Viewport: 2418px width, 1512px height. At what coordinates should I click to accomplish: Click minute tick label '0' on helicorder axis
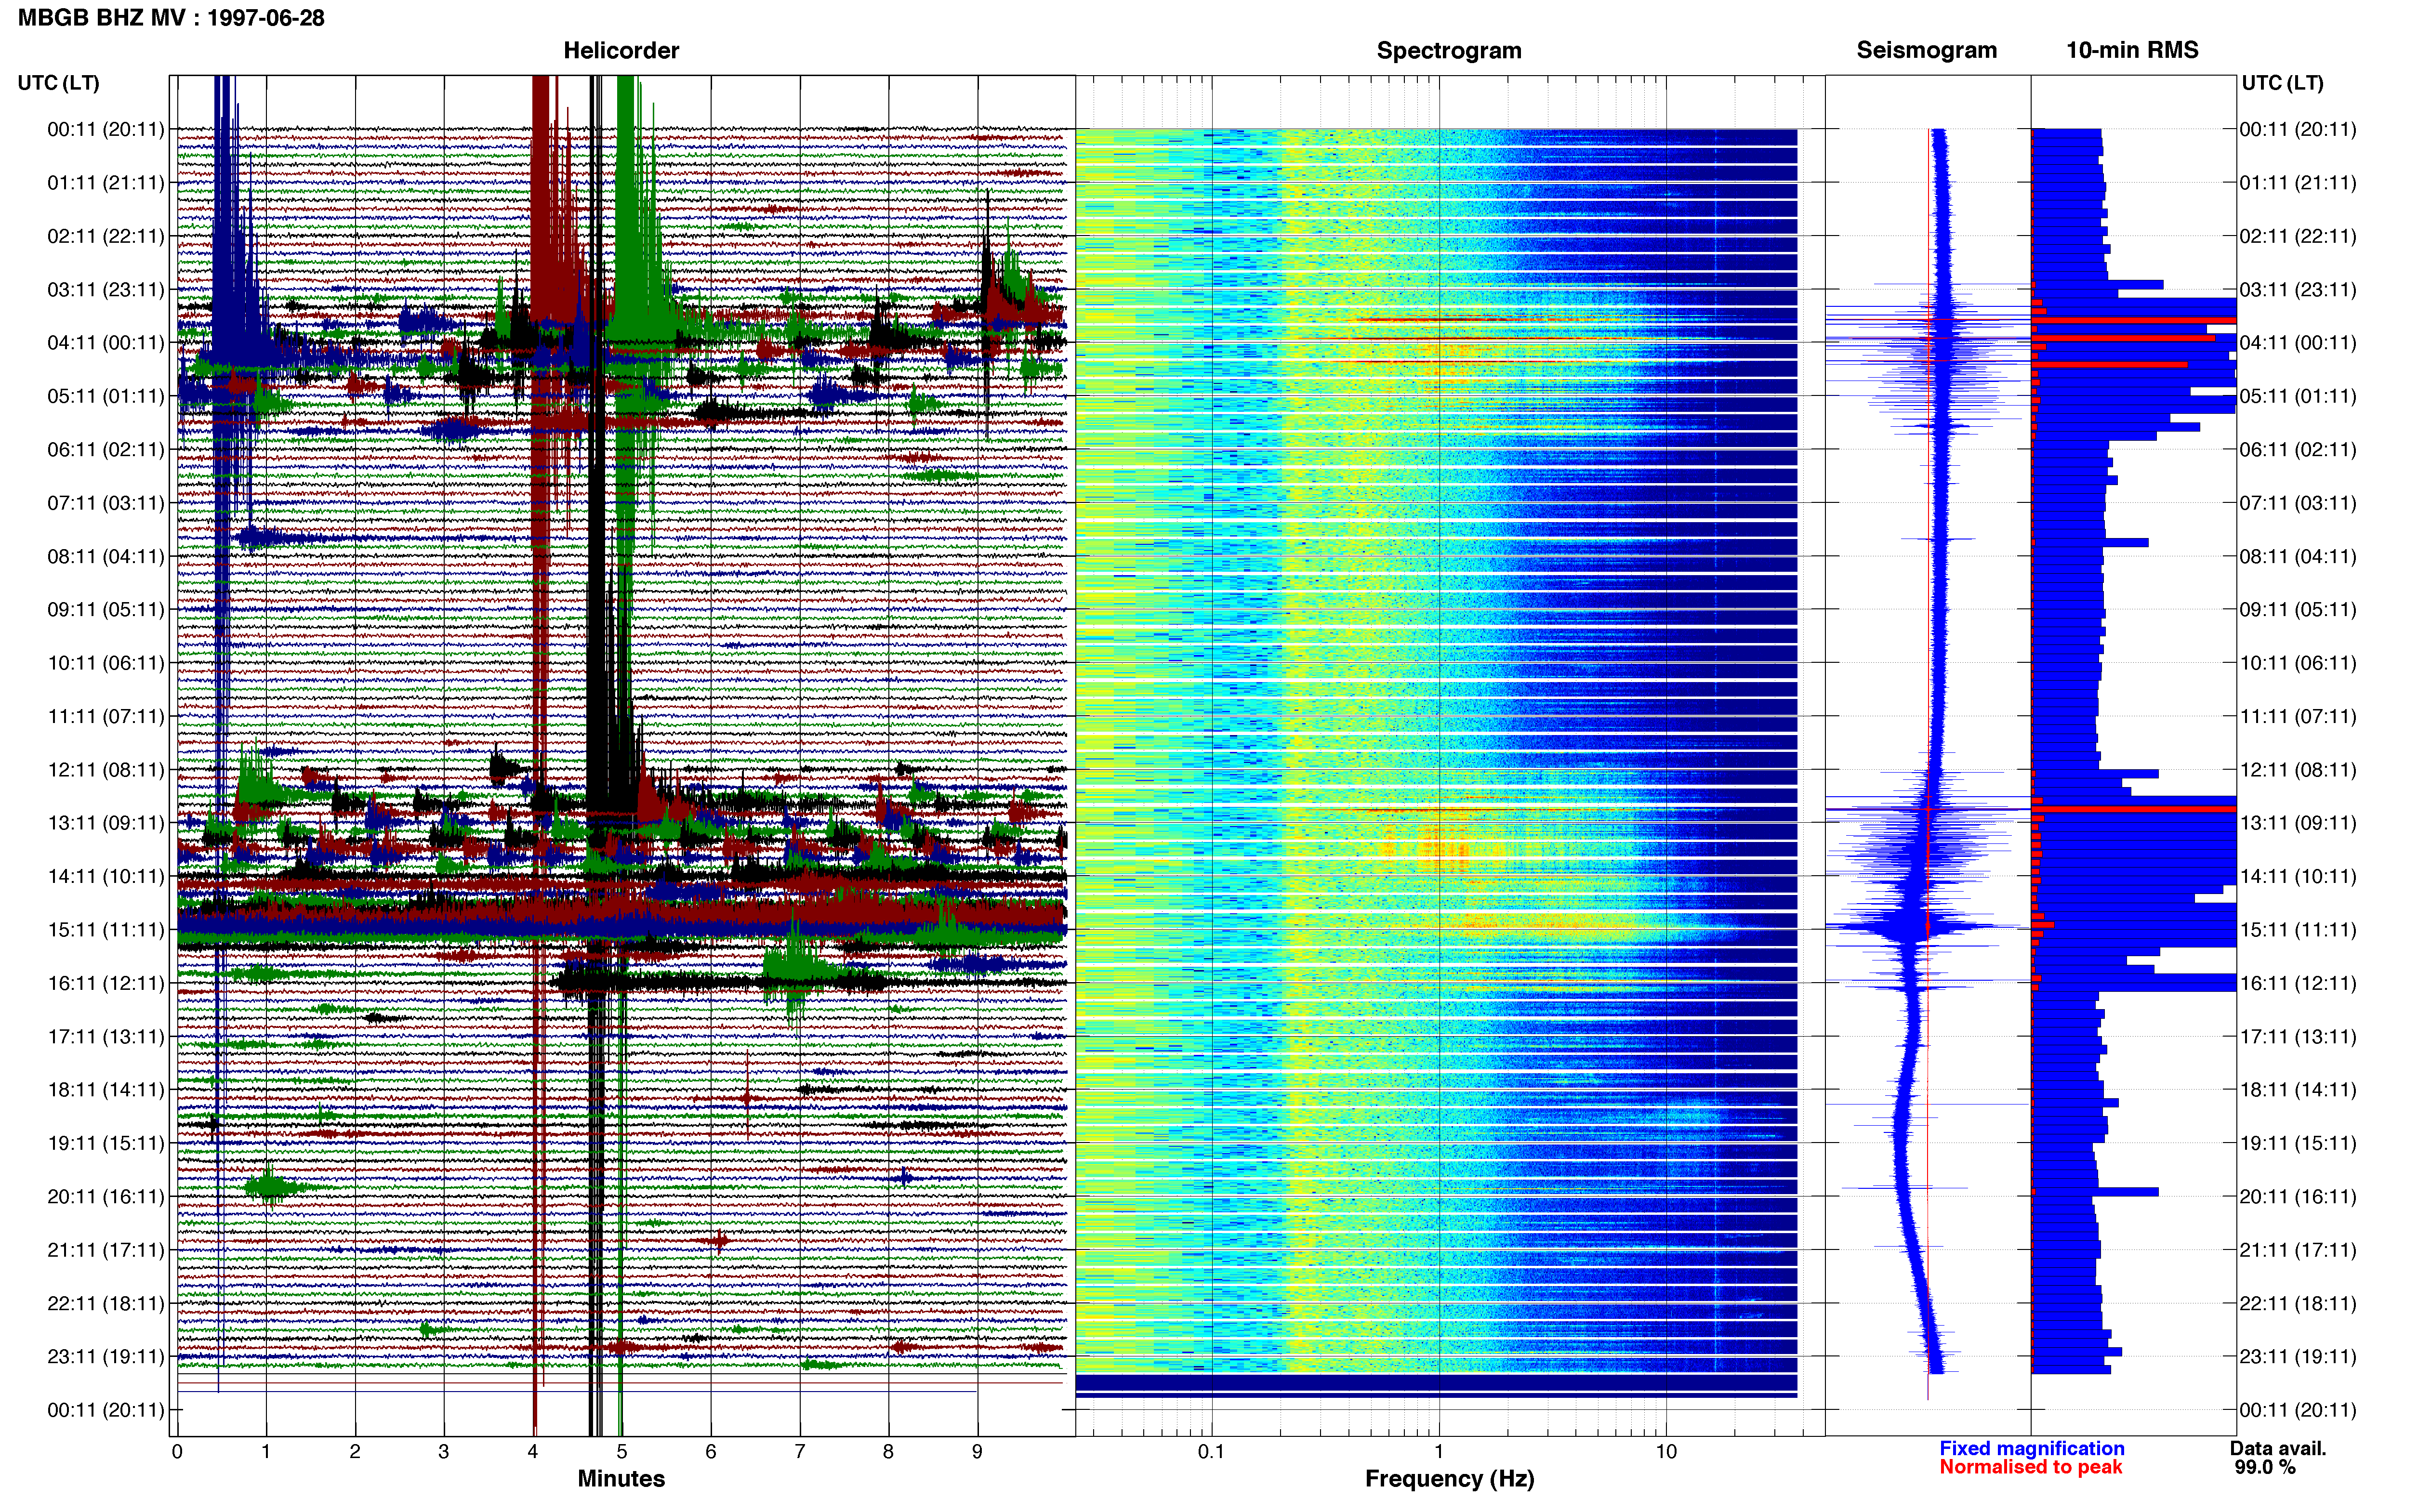[177, 1452]
